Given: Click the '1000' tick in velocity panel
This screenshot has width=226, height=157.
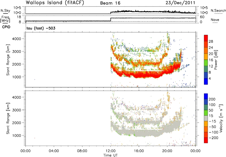Looking at the screenshot, I should tap(17, 135).
